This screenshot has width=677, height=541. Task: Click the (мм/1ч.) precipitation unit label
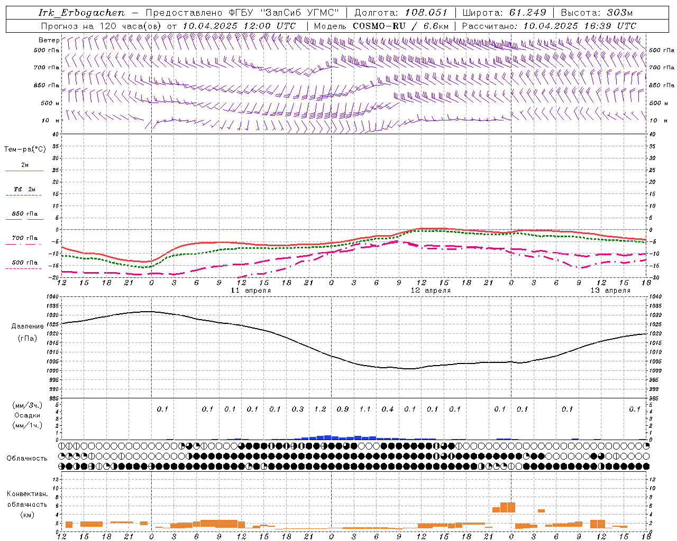(x=28, y=425)
